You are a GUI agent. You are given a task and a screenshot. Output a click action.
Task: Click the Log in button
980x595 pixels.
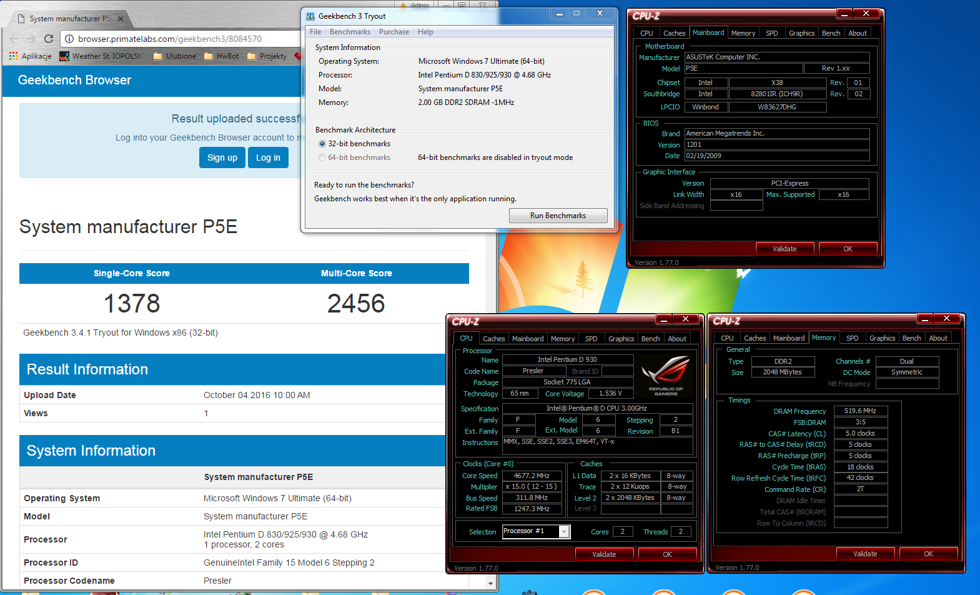point(268,157)
